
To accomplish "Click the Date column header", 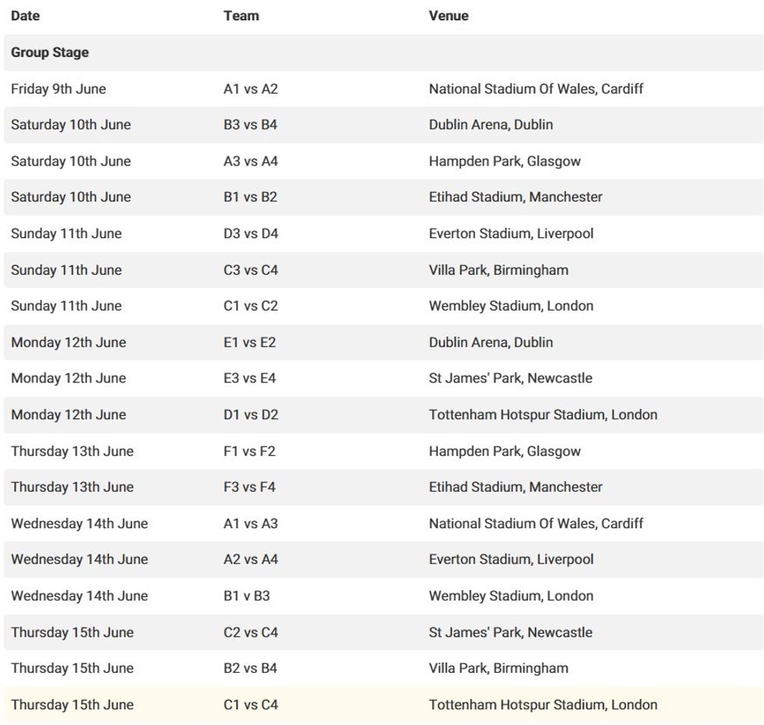I will pyautogui.click(x=25, y=16).
